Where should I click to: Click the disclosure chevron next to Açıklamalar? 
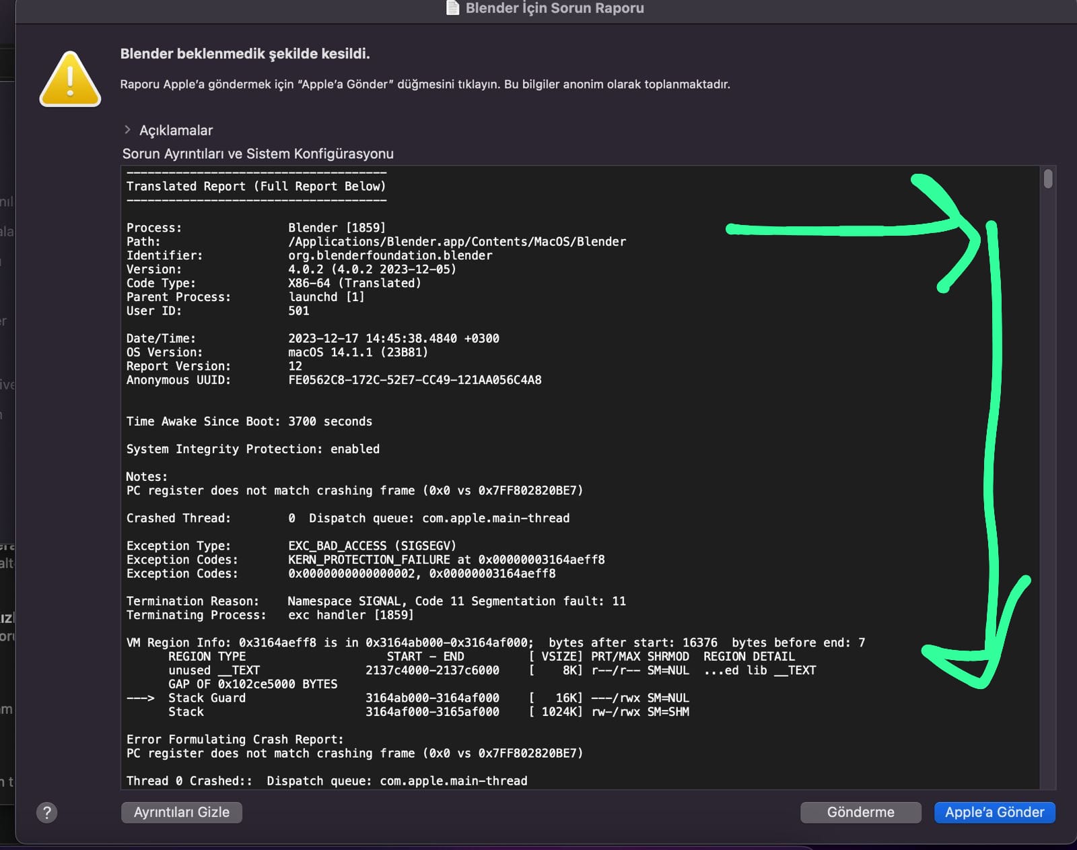pyautogui.click(x=127, y=130)
